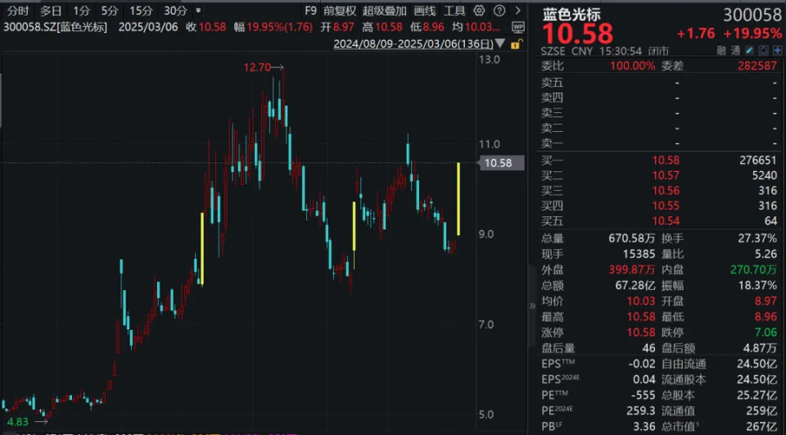Image resolution: width=786 pixels, height=435 pixels.
Task: Click the bell alert icon for 蓝色光标
Action: tap(761, 51)
